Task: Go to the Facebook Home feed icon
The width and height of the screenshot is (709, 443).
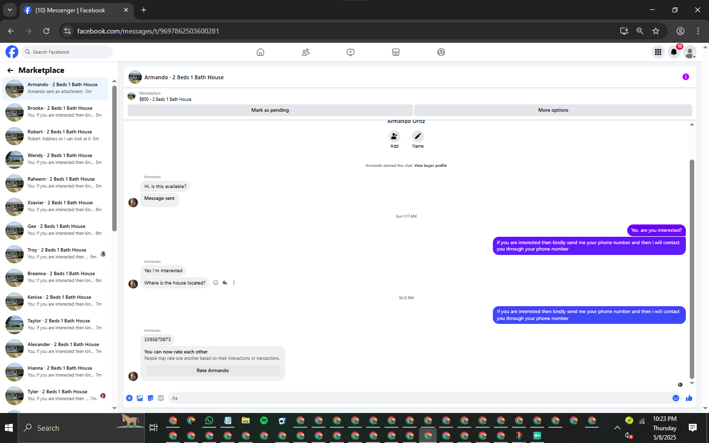Action: (260, 52)
